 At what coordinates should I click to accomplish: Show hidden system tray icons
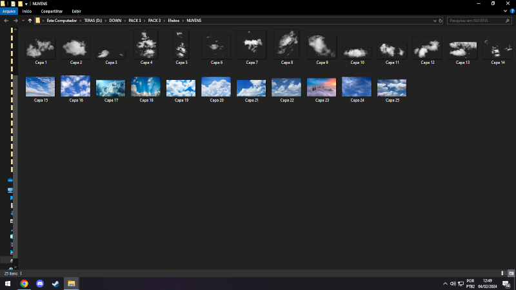tap(445, 284)
